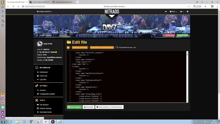220x124 pixels.
Task: Switch to the DayZ & ARMA browser tab
Action: click(40, 2)
